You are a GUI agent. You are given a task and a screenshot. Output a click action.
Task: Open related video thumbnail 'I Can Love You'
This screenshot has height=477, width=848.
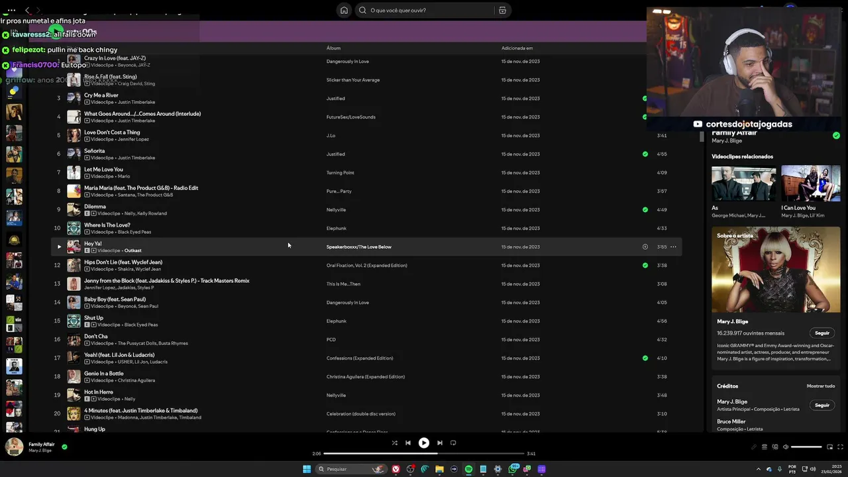[x=810, y=184]
